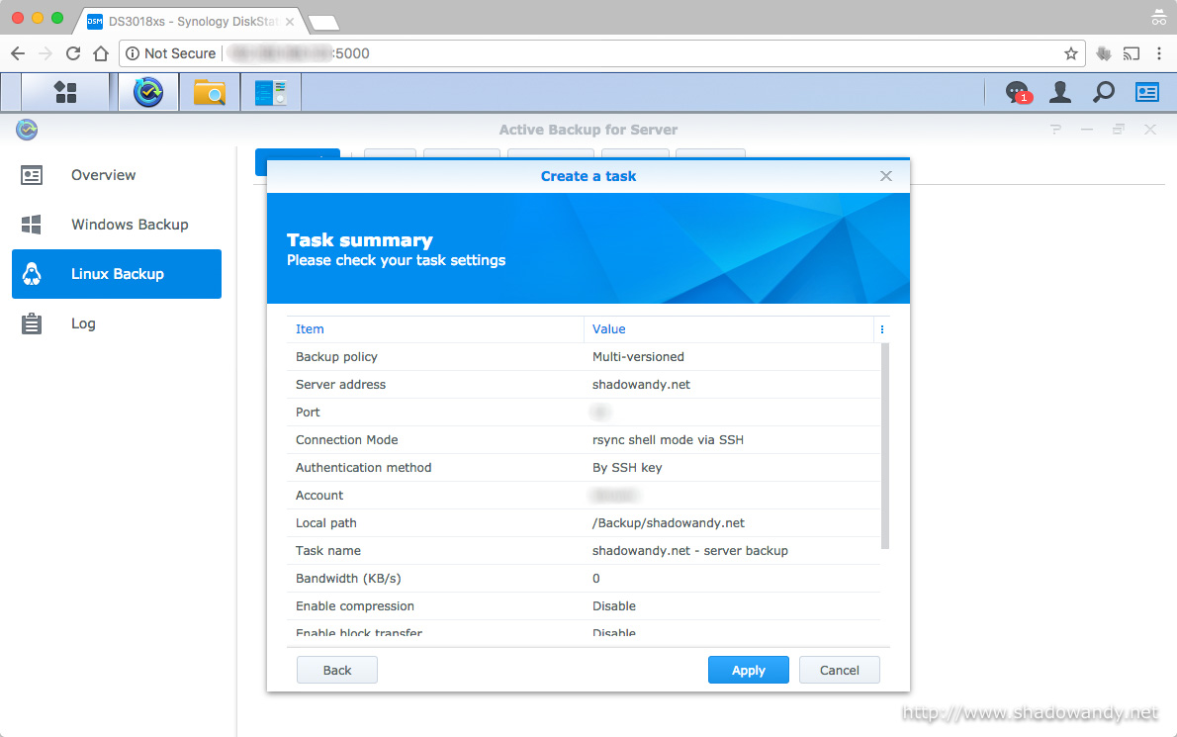Click the Log clipboard icon
The image size is (1177, 737).
[32, 323]
